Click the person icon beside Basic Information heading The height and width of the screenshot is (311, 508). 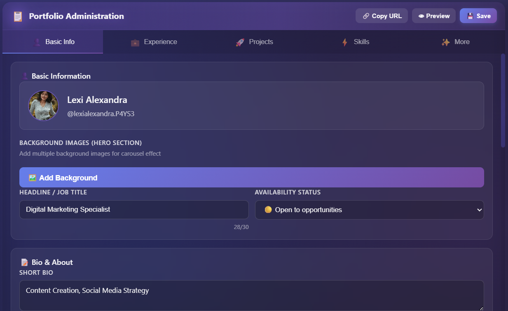click(24, 76)
